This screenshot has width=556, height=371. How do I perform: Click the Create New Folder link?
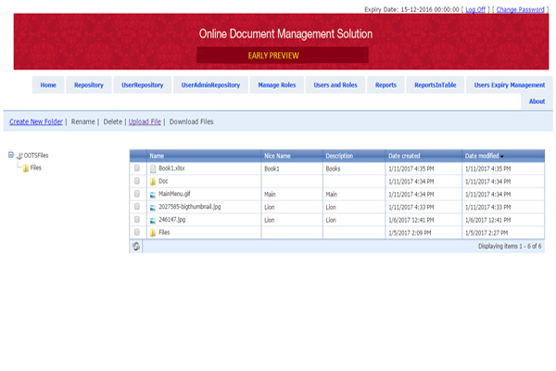36,122
